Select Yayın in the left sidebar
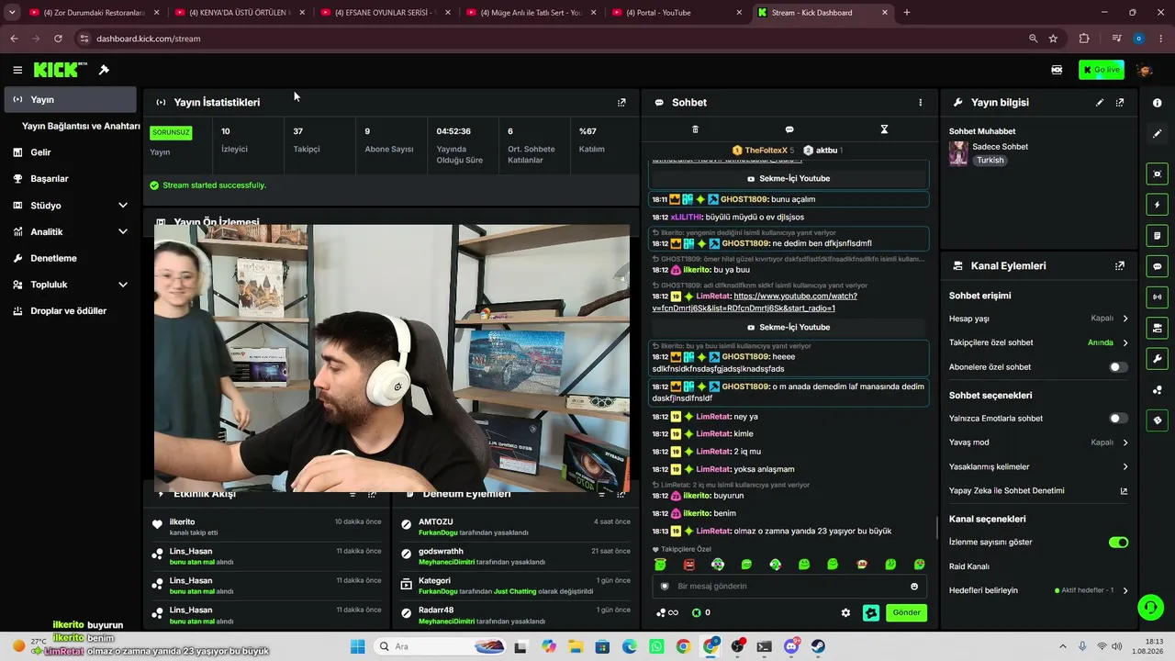This screenshot has width=1175, height=661. [x=70, y=99]
